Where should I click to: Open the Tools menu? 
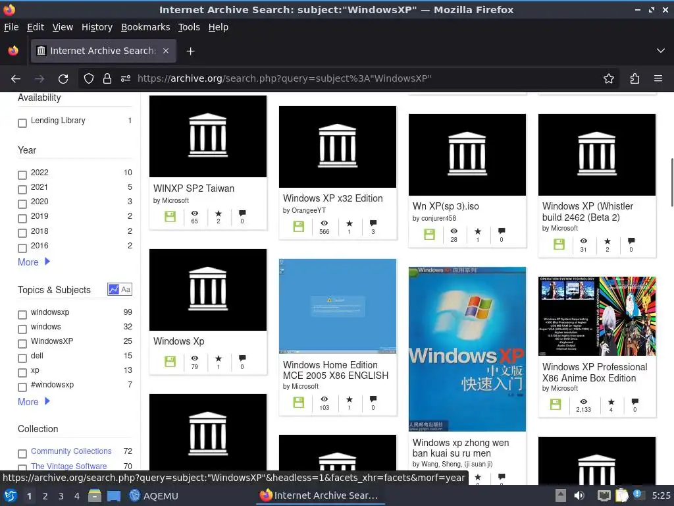[x=189, y=27]
